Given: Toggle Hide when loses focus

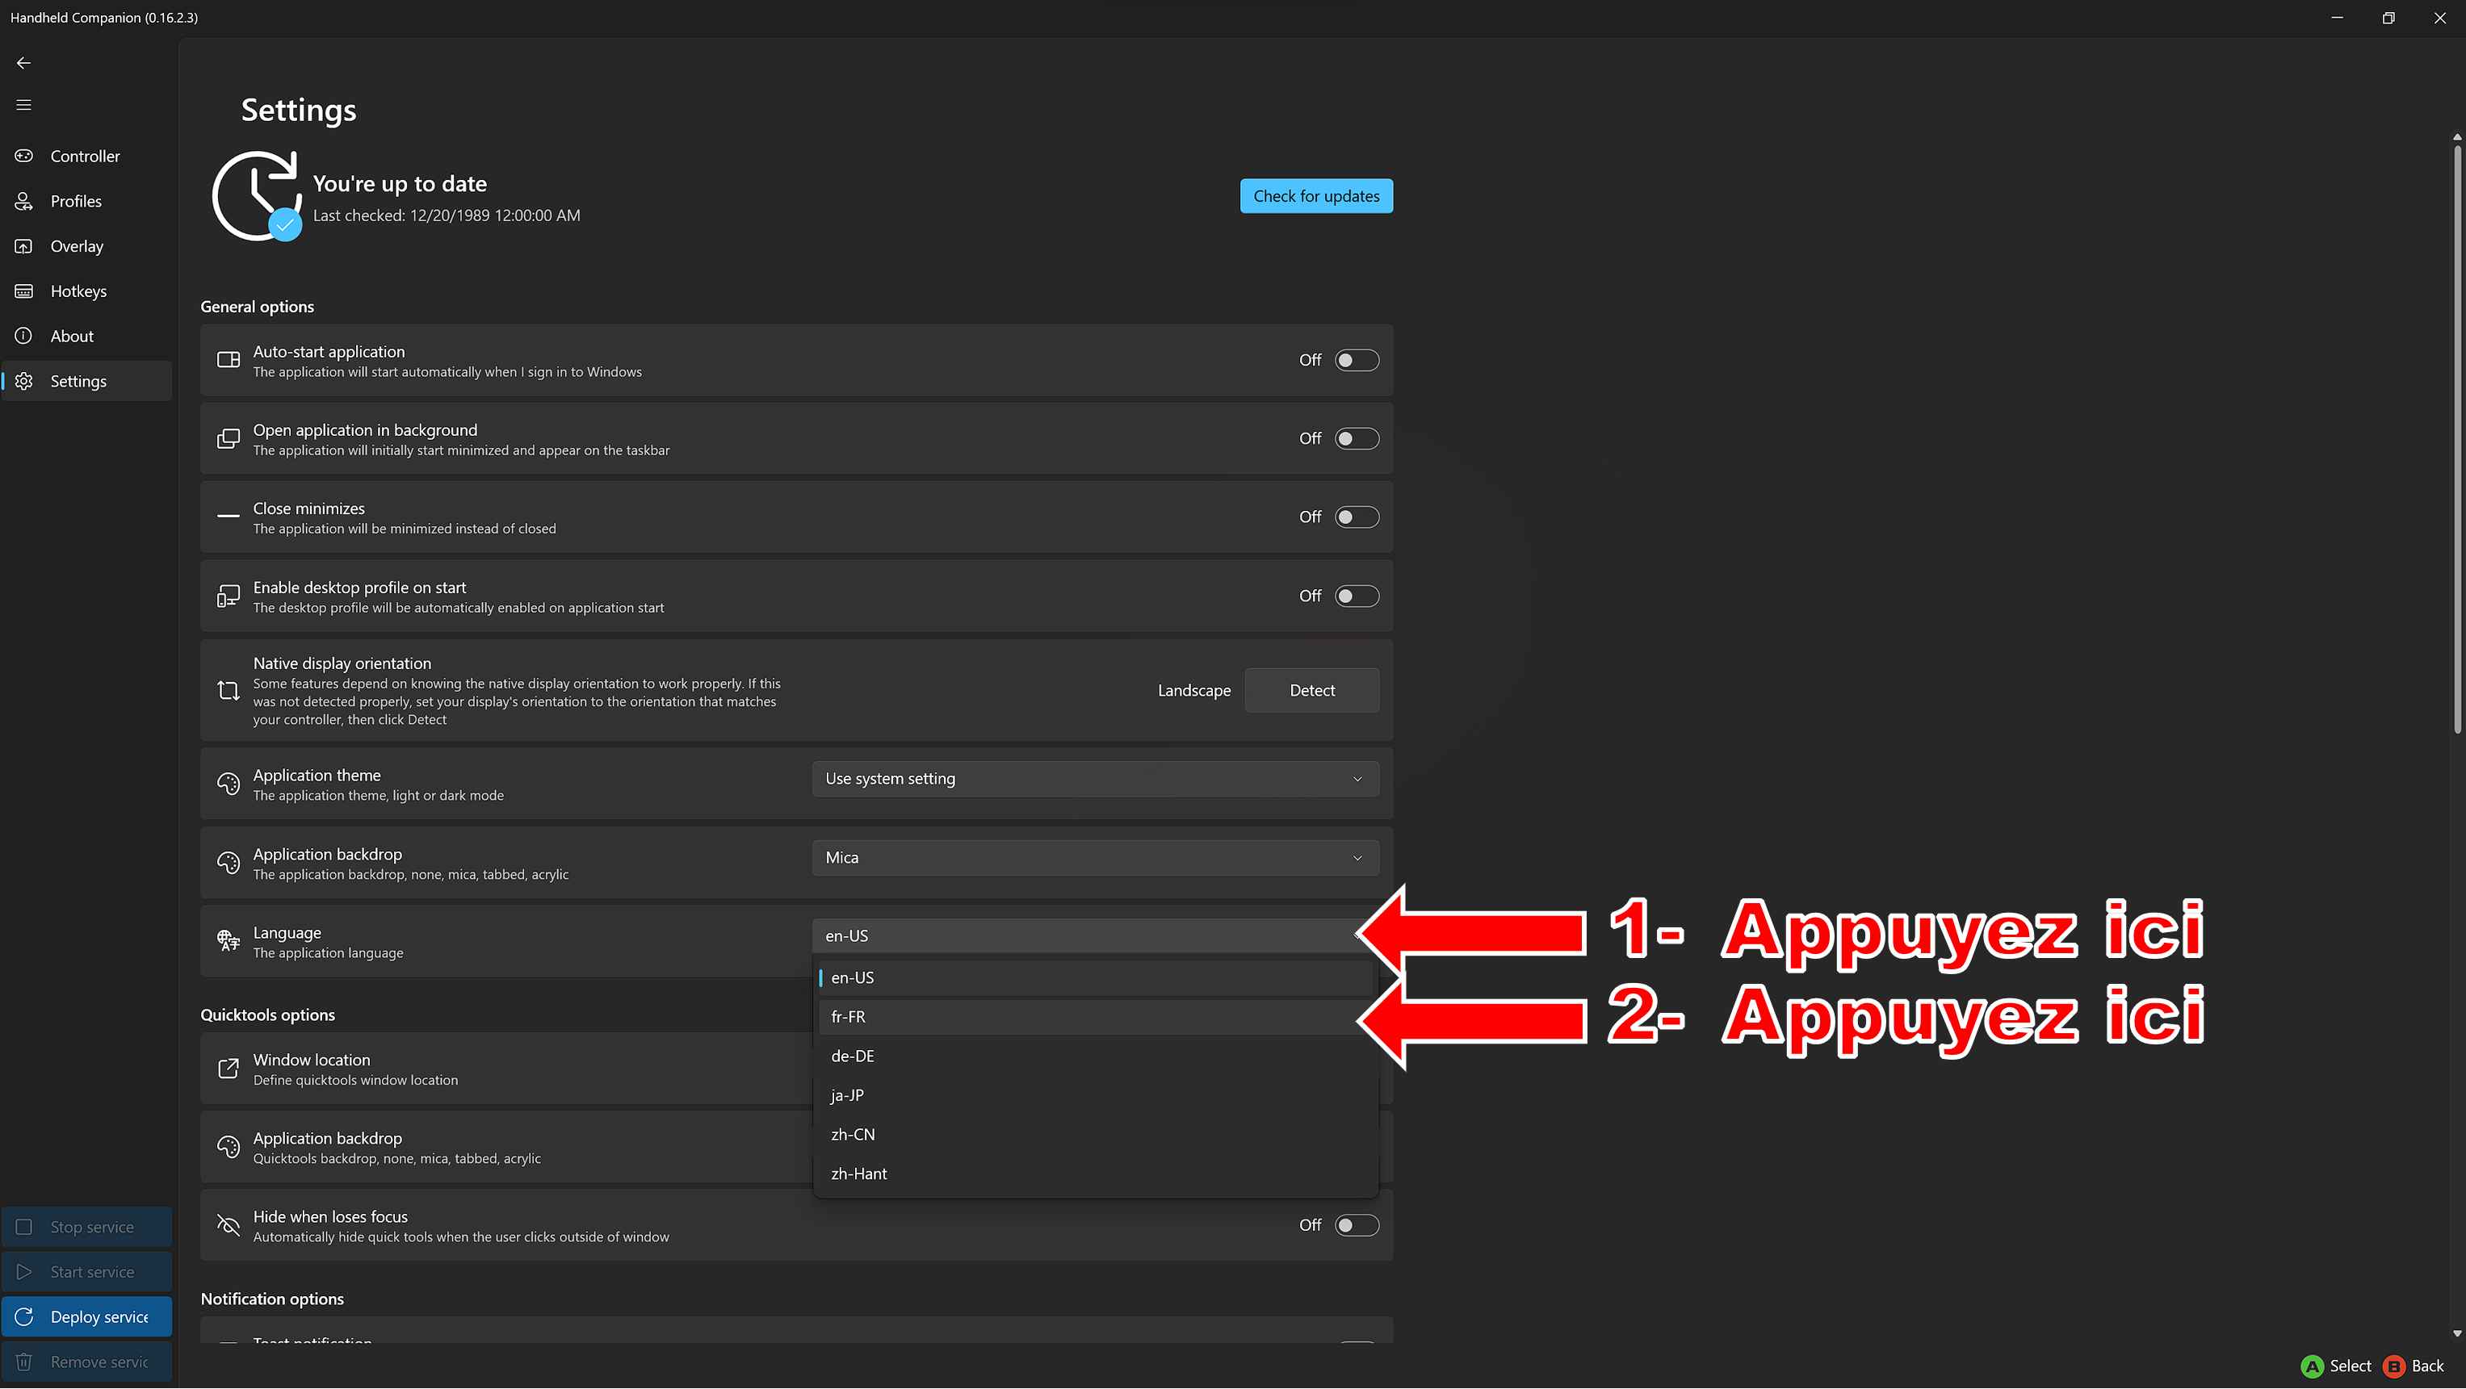Looking at the screenshot, I should (x=1357, y=1225).
